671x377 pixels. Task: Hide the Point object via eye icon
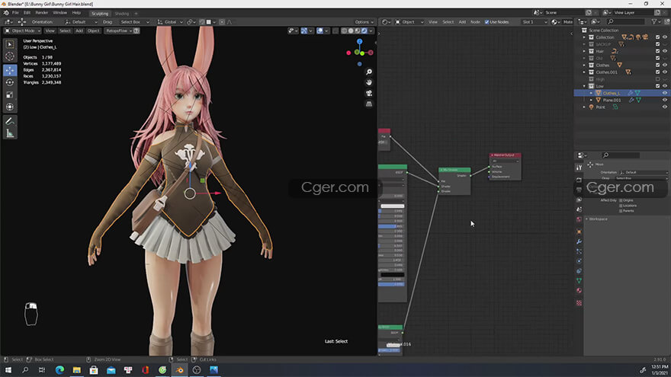[x=665, y=107]
